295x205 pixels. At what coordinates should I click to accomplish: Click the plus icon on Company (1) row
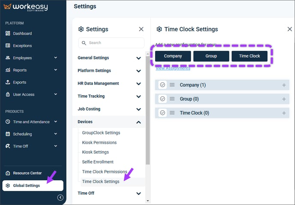(x=284, y=85)
